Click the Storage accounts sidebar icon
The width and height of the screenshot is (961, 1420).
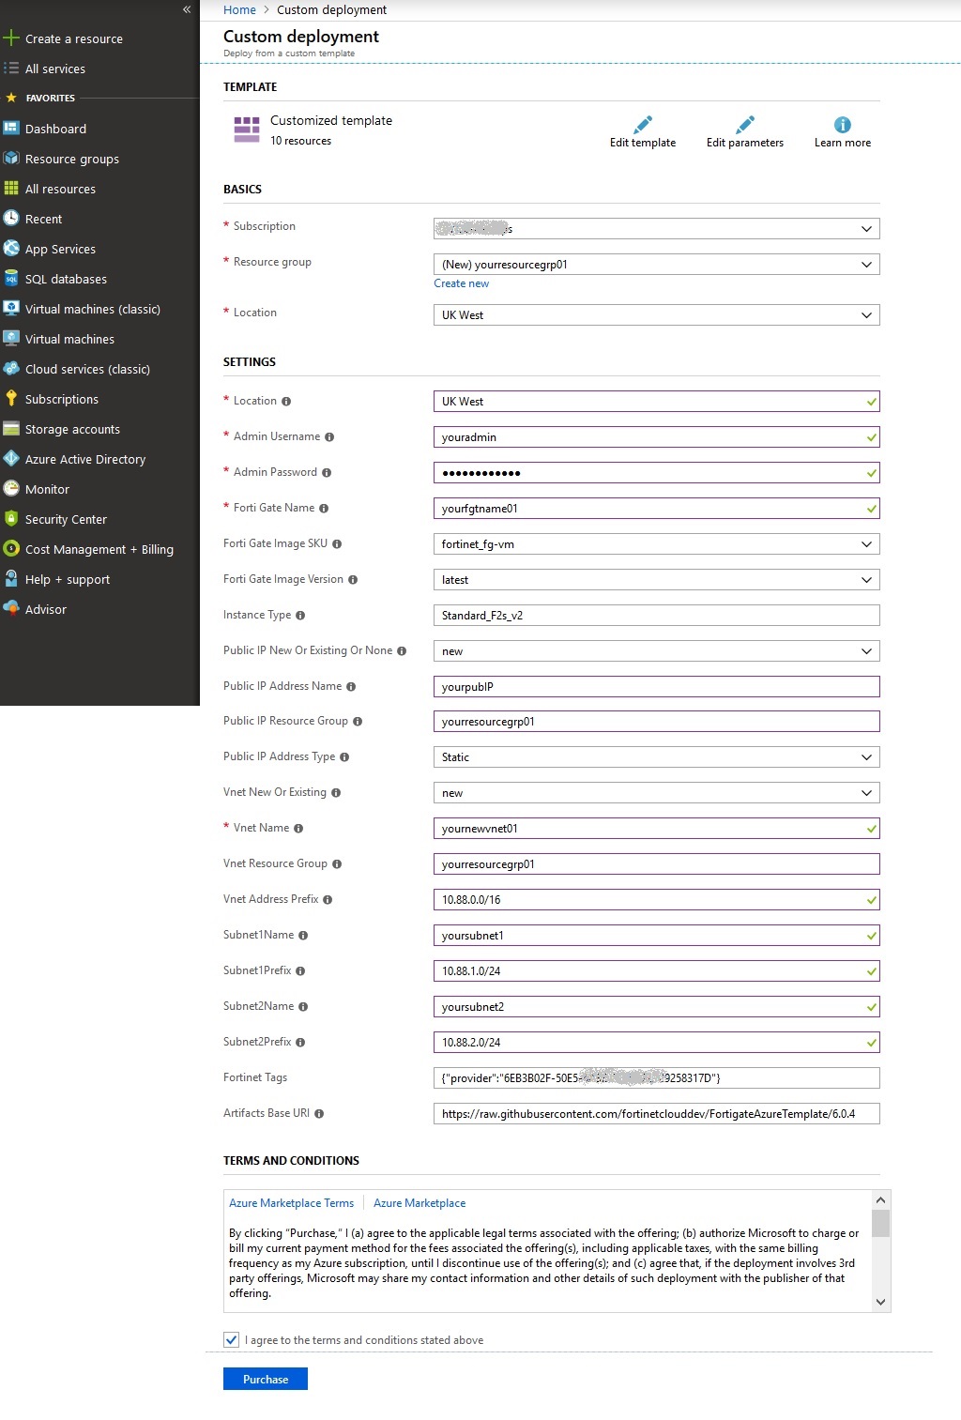point(11,429)
